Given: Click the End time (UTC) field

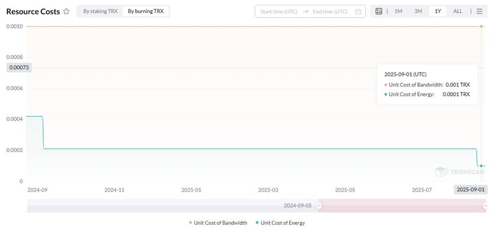Looking at the screenshot, I should point(330,12).
